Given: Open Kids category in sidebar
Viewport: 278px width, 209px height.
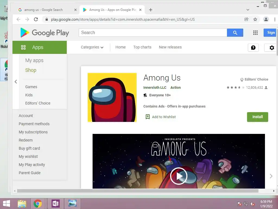Looking at the screenshot, I should point(29,95).
